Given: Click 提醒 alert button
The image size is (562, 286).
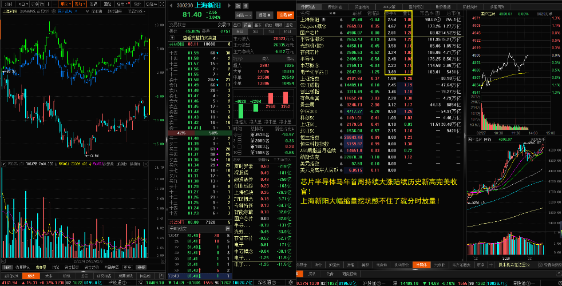Looking at the screenshot, I should [x=264, y=15].
